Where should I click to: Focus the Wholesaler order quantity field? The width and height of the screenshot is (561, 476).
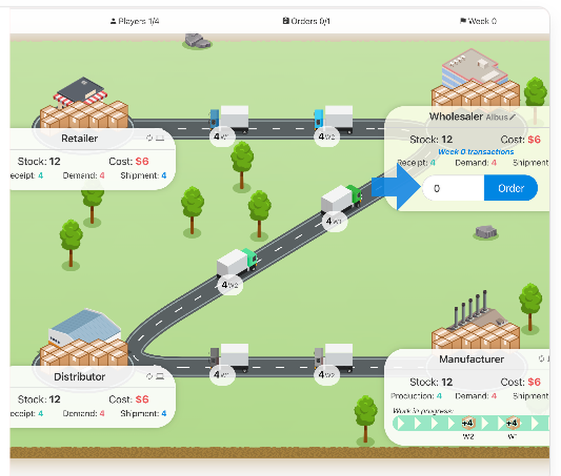tap(453, 188)
